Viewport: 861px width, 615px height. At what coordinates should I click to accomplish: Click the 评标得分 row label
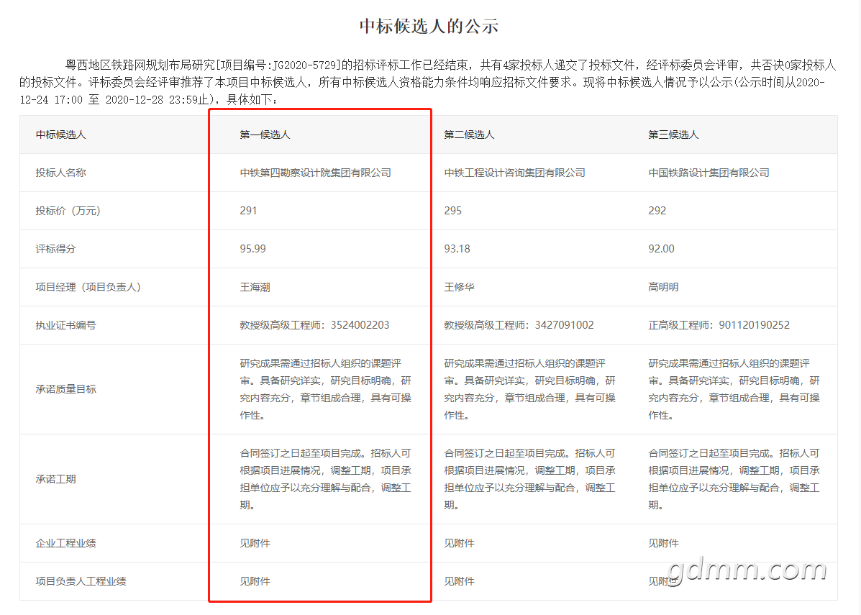click(56, 249)
